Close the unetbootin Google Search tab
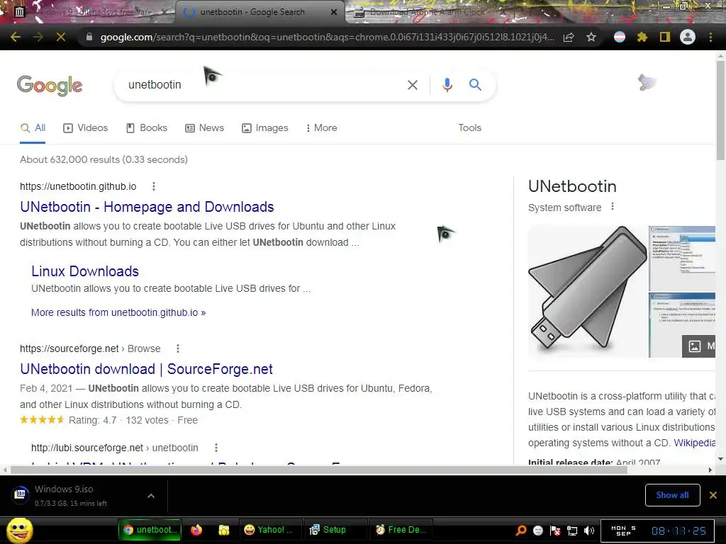This screenshot has height=544, width=726. [x=334, y=12]
